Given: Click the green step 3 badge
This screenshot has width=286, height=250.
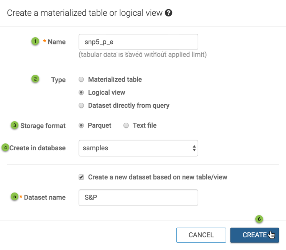Looking at the screenshot, I should coord(15,125).
